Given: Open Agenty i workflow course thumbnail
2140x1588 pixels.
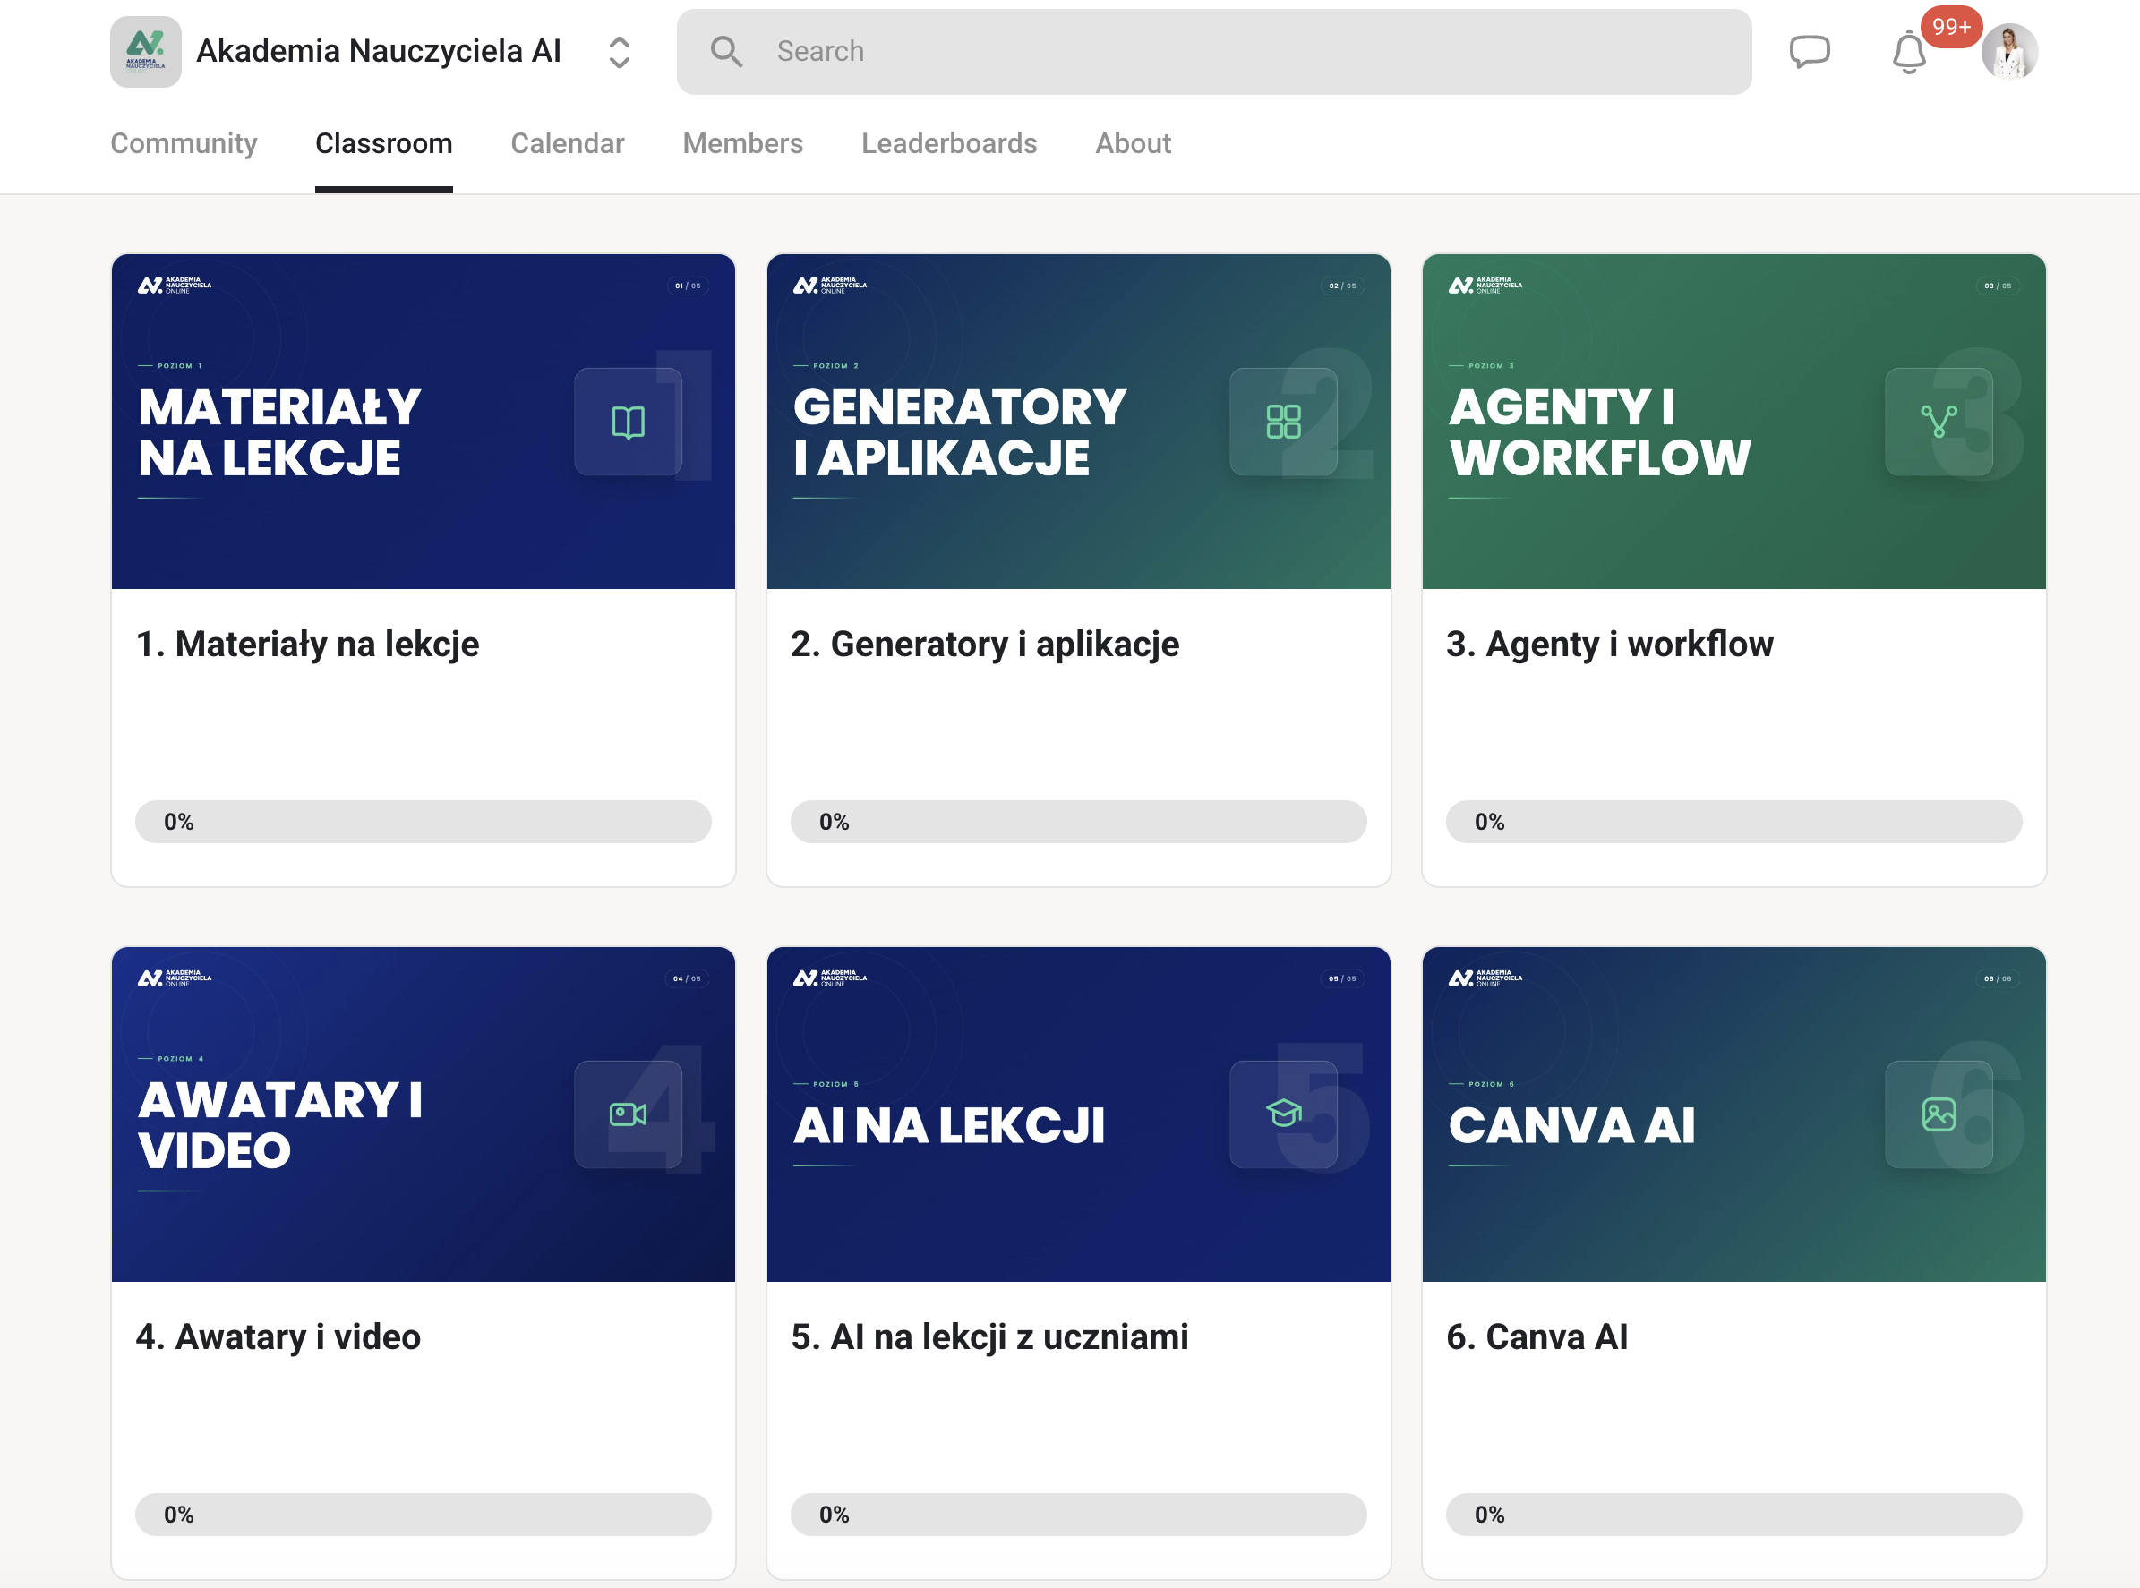Looking at the screenshot, I should (x=1734, y=421).
